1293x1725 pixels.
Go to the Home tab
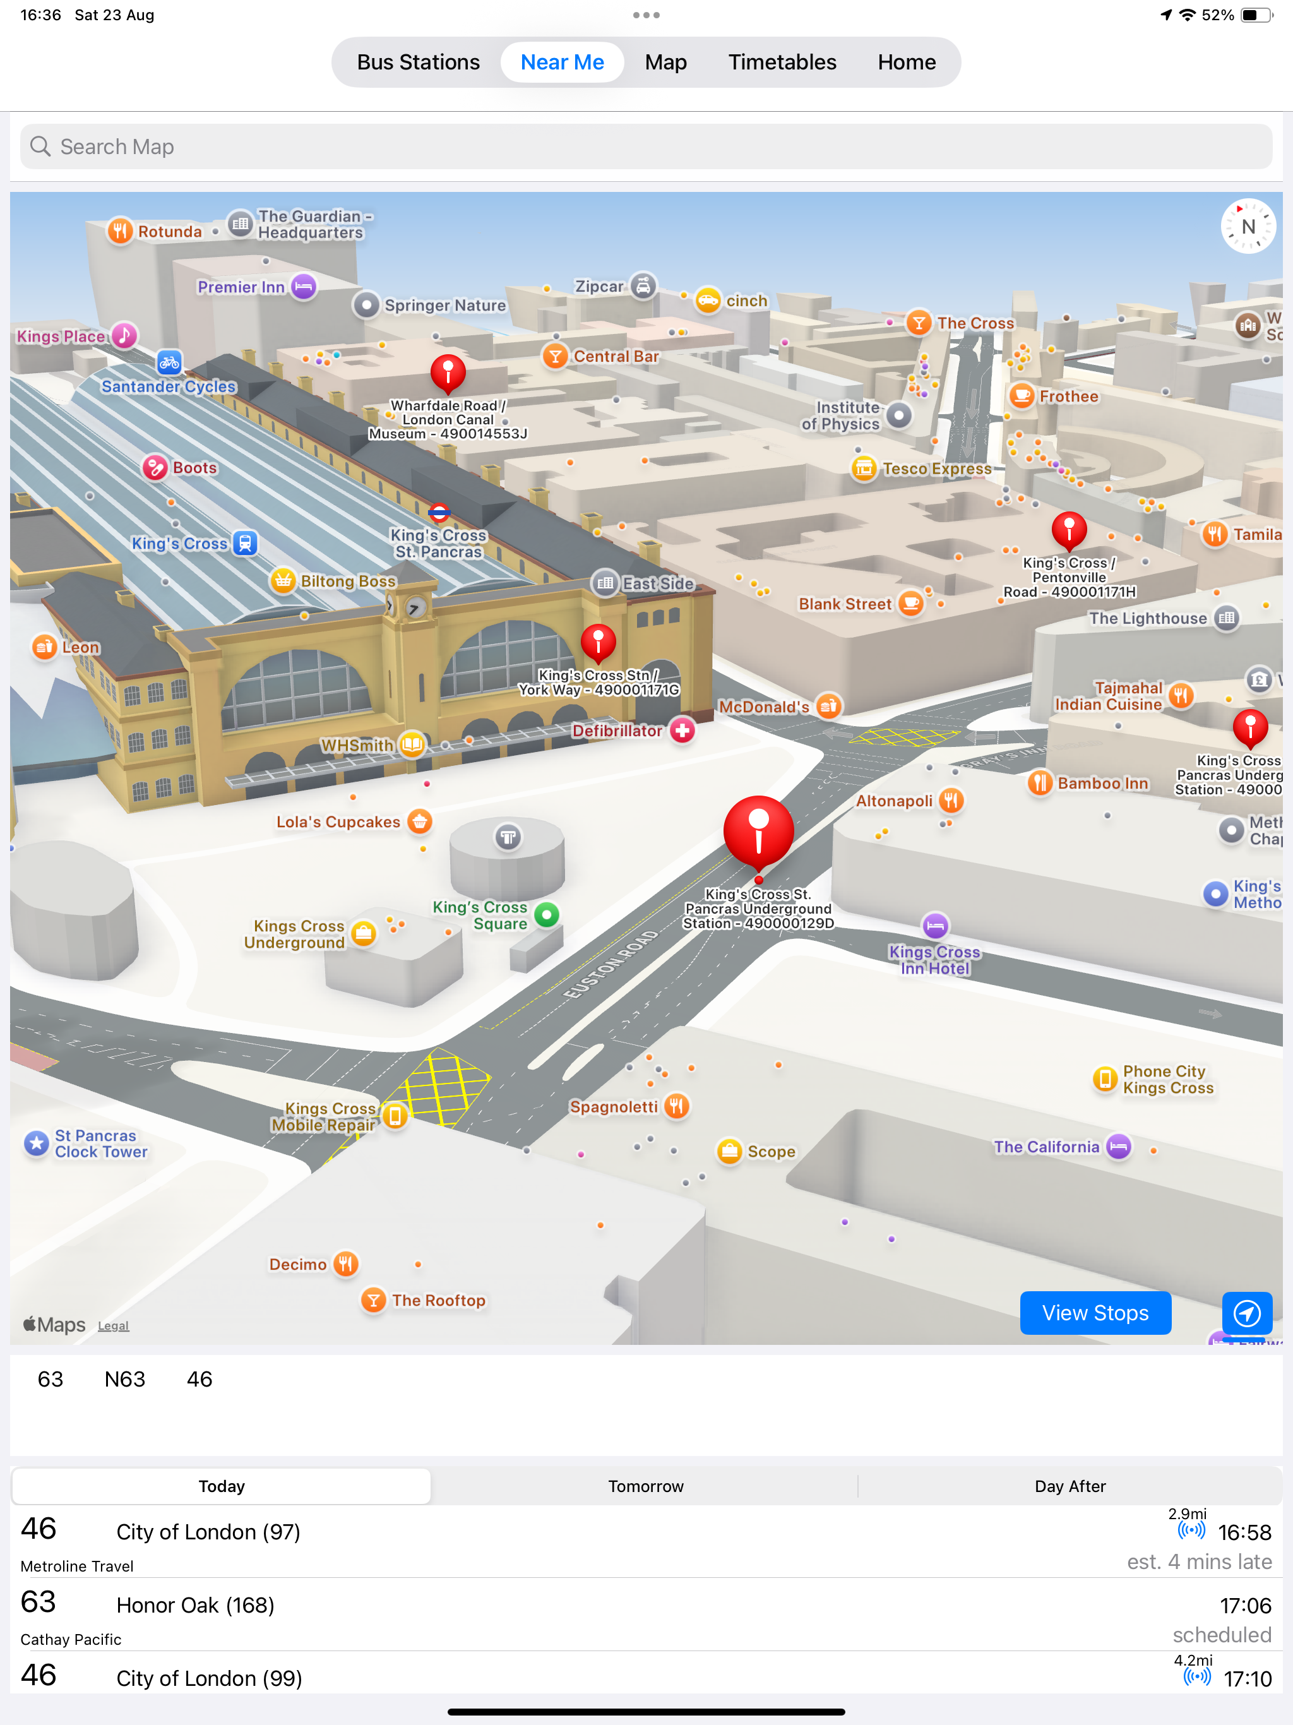pyautogui.click(x=906, y=63)
